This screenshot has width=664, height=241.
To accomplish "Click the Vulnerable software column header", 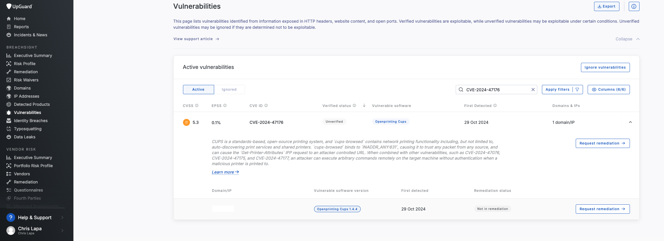I will click(392, 106).
